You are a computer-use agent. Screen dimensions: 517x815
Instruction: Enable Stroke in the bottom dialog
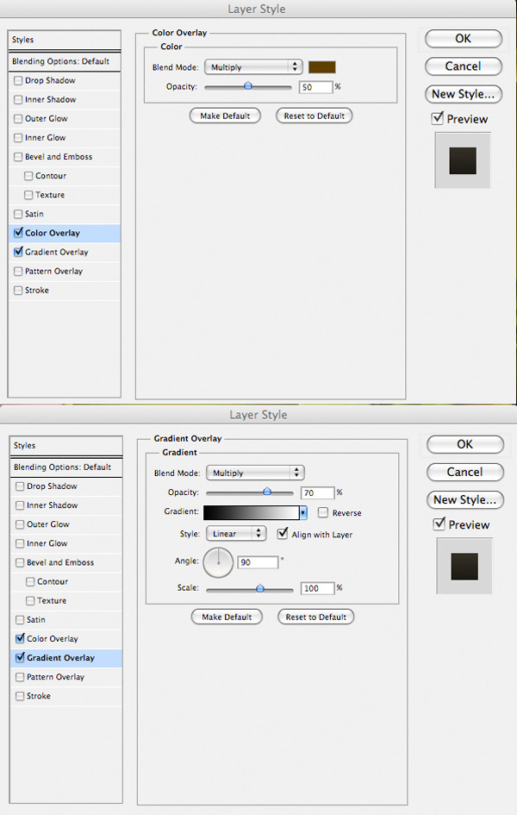(x=20, y=696)
